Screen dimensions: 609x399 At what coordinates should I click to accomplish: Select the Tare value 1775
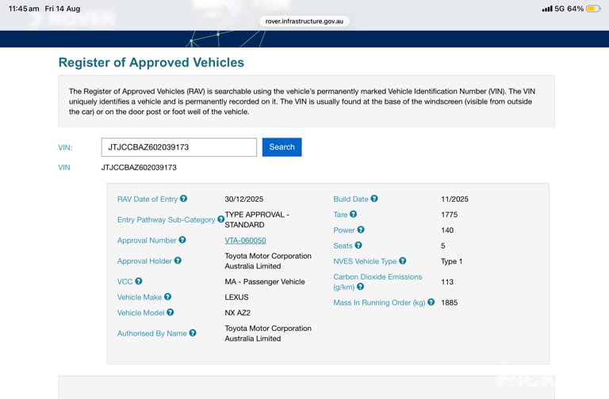coord(450,215)
